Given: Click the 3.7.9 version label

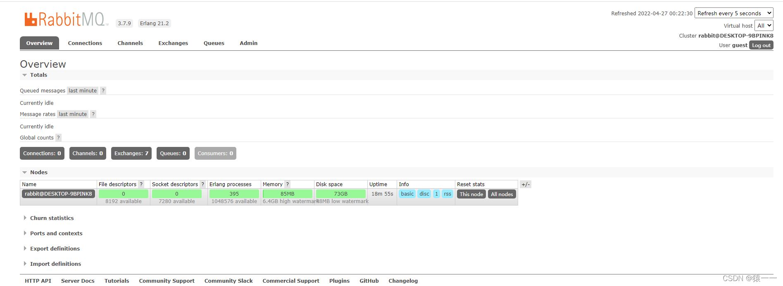Looking at the screenshot, I should click(x=124, y=24).
